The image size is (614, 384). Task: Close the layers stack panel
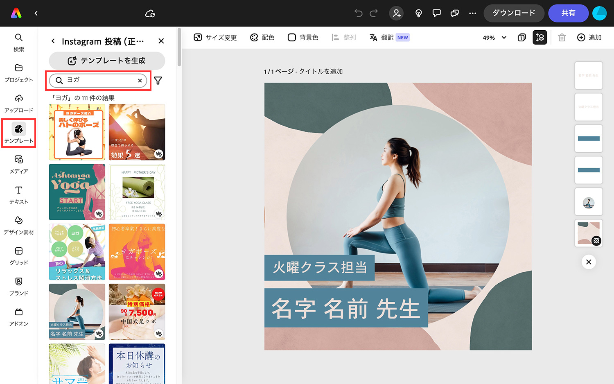click(589, 262)
